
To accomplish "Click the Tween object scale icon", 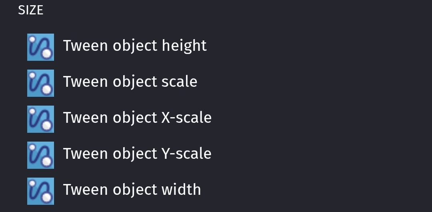I will pyautogui.click(x=40, y=83).
